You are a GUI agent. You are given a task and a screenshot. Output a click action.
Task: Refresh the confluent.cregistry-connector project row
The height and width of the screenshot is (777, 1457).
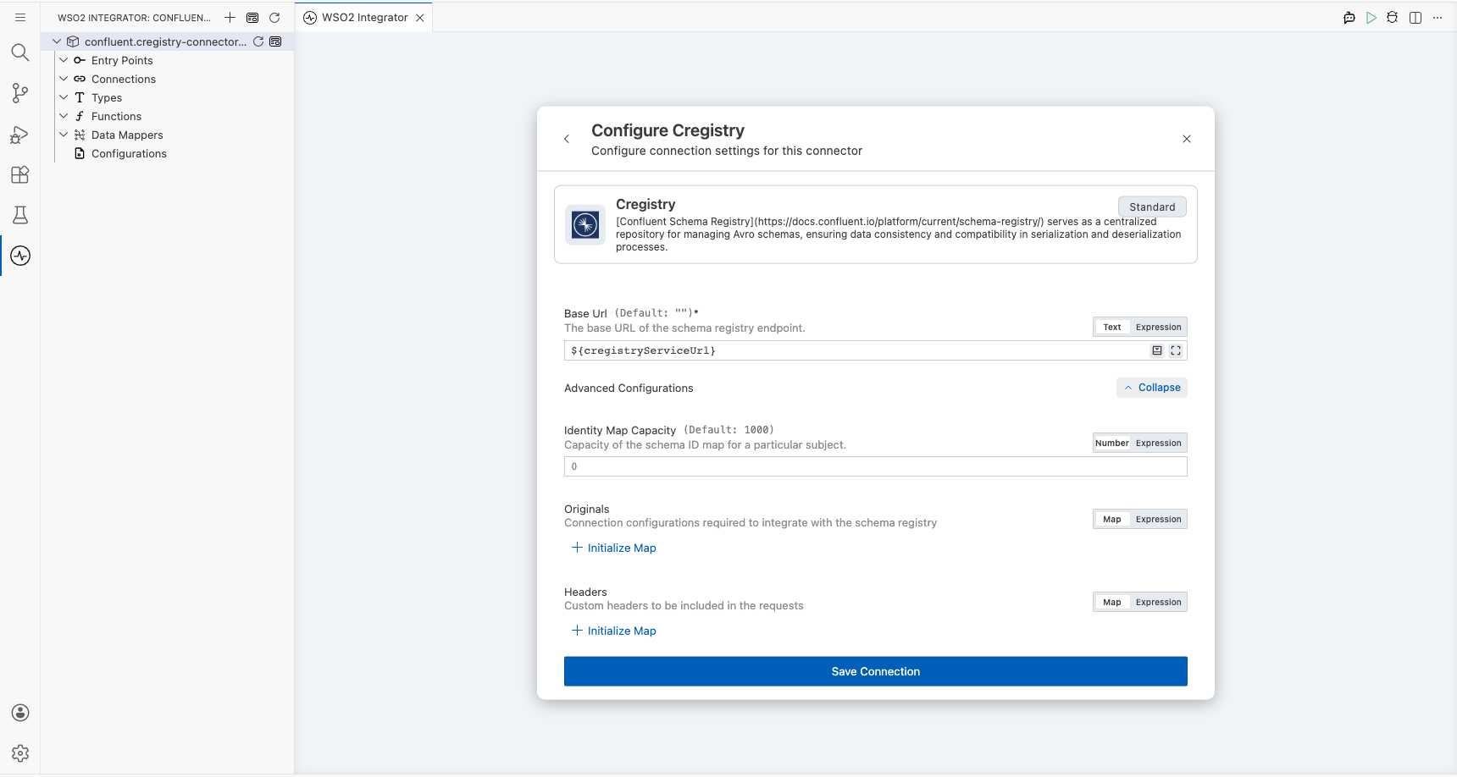pos(258,41)
